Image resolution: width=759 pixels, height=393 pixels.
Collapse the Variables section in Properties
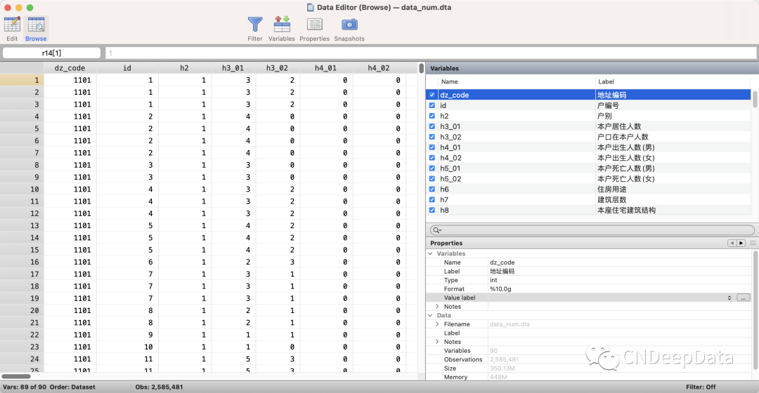tap(430, 253)
